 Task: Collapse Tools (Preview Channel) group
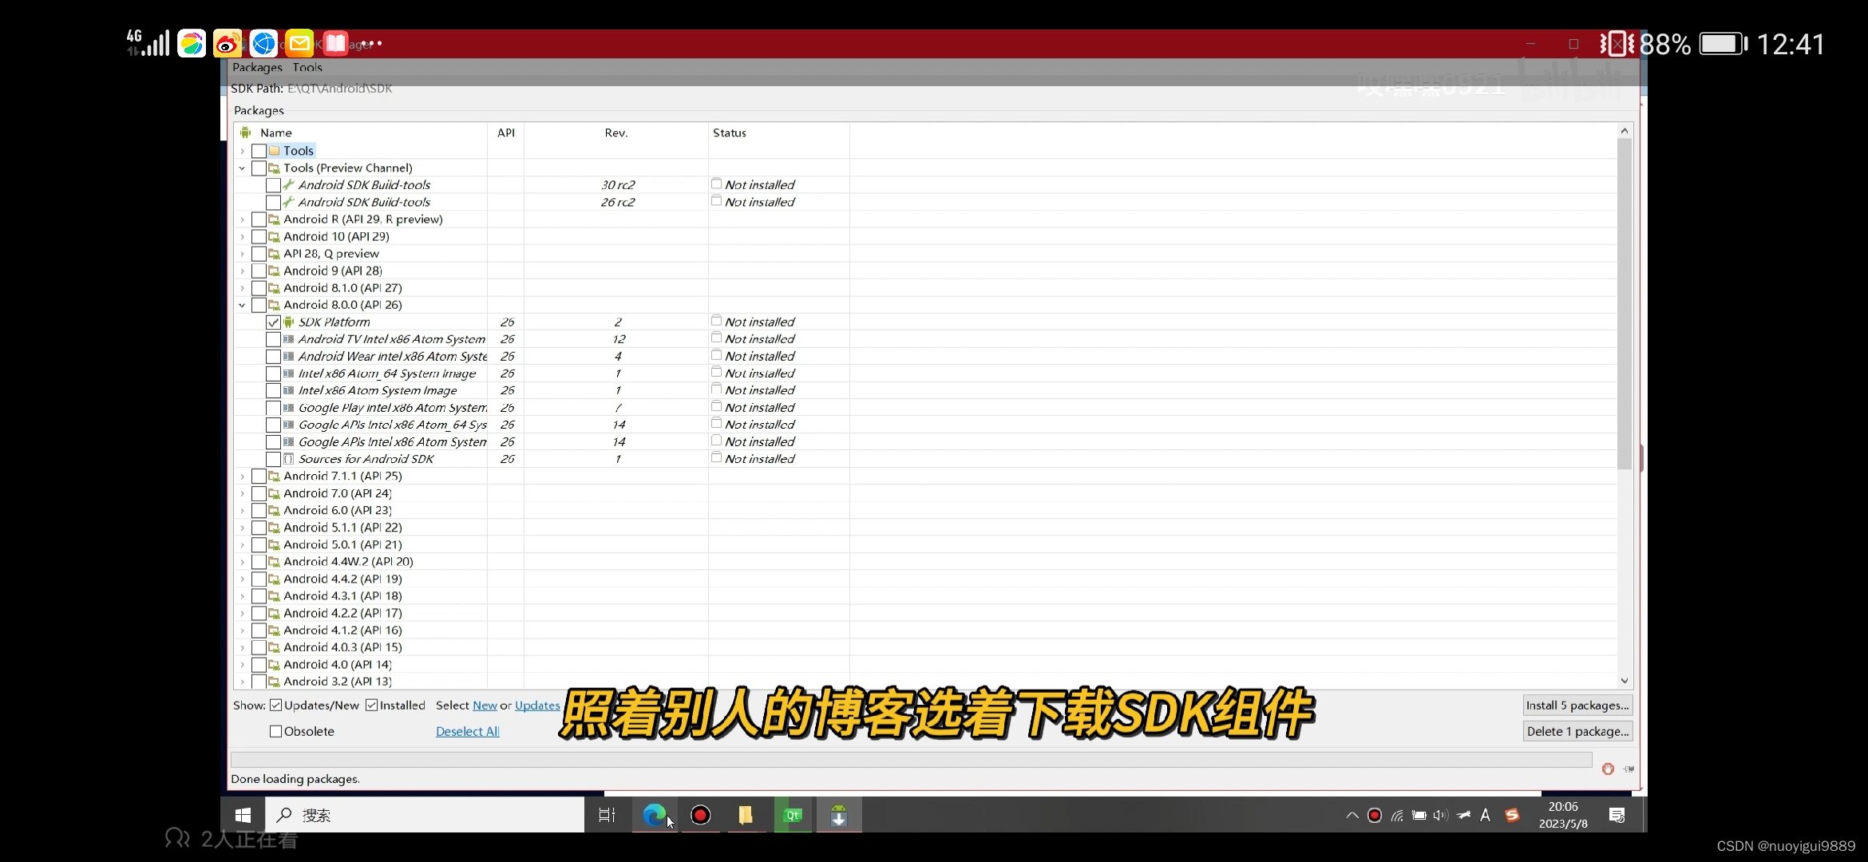243,168
